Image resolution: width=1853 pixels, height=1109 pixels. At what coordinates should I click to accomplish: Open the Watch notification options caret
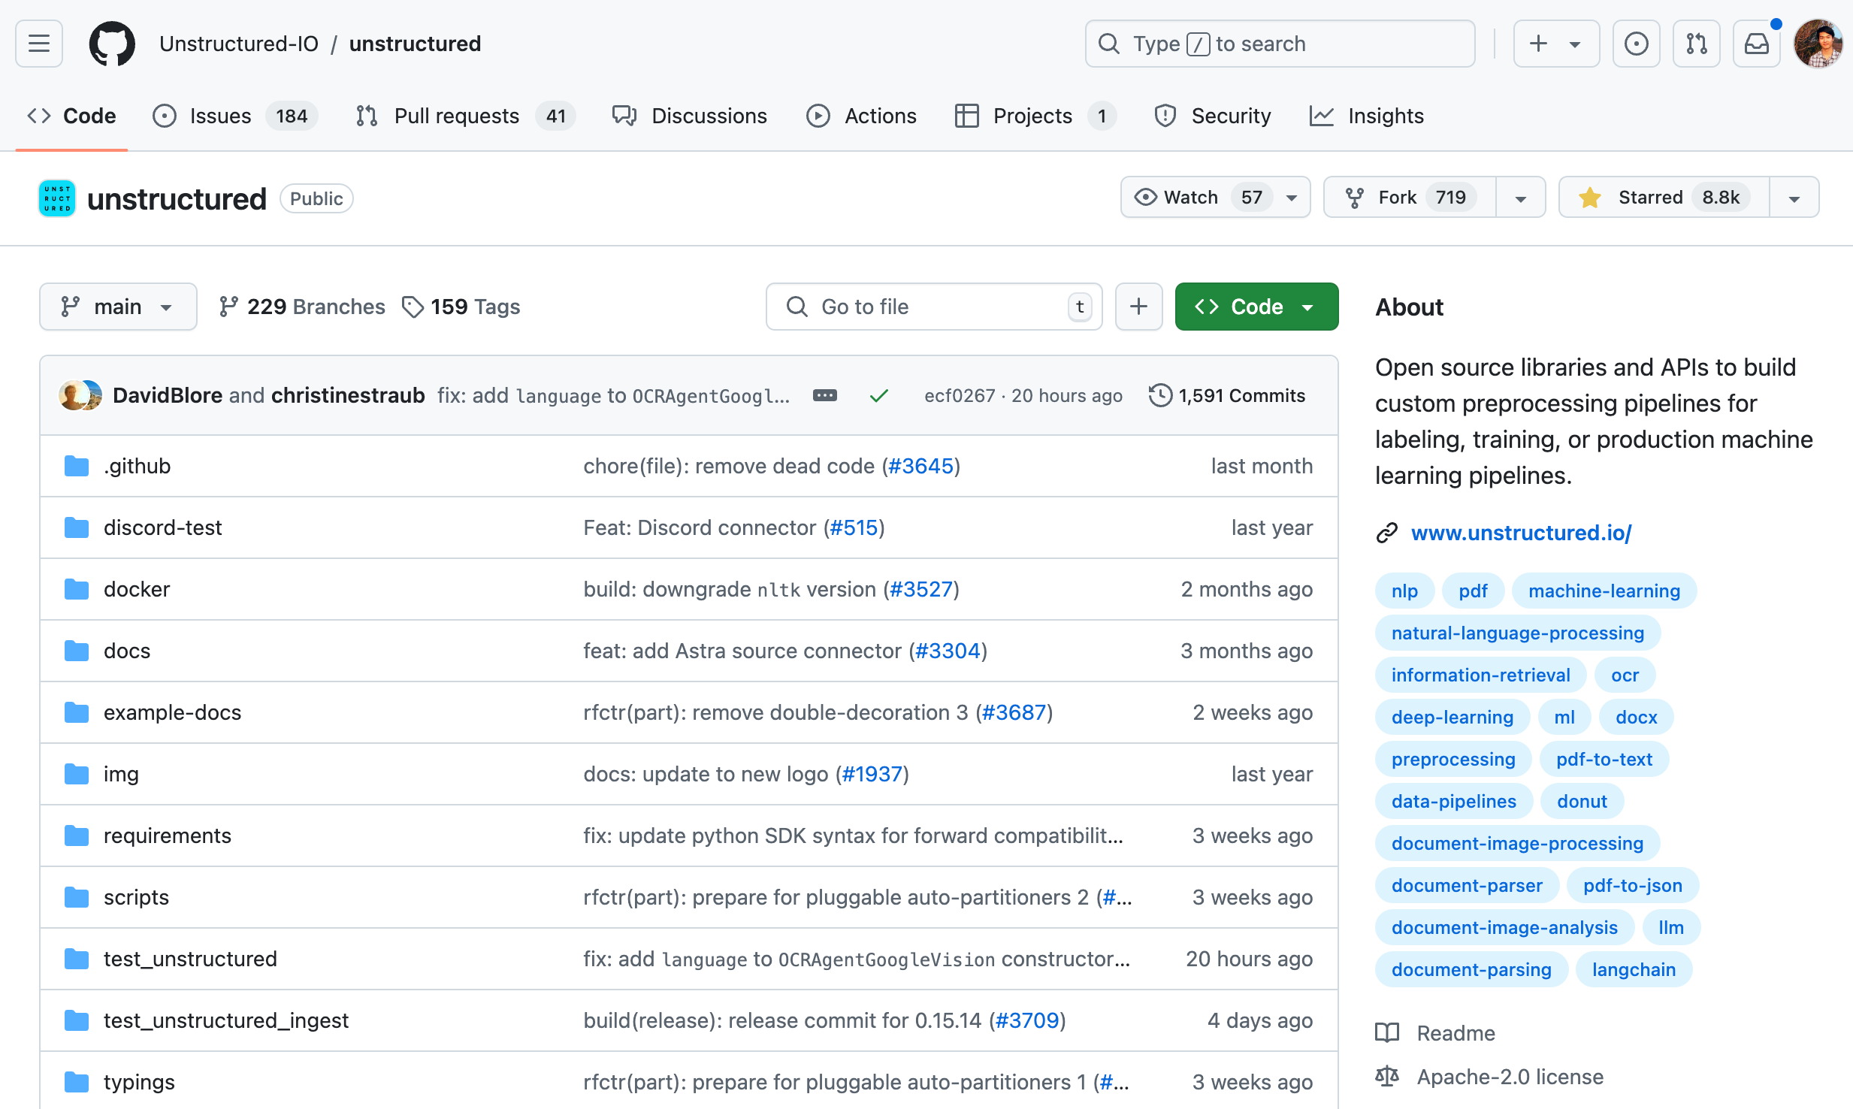coord(1291,197)
